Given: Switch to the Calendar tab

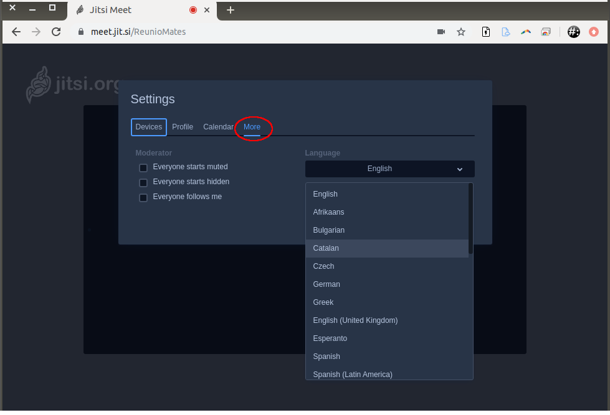Looking at the screenshot, I should 218,127.
